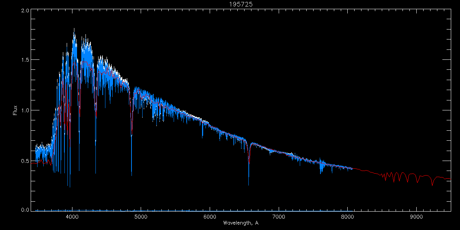Select the 5000 wavelength tick label
The width and height of the screenshot is (460, 230).
[x=141, y=217]
